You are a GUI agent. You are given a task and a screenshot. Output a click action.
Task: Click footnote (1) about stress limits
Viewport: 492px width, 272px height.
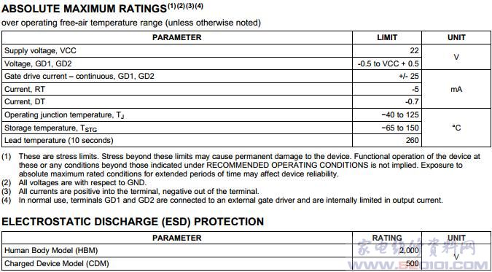(x=241, y=165)
